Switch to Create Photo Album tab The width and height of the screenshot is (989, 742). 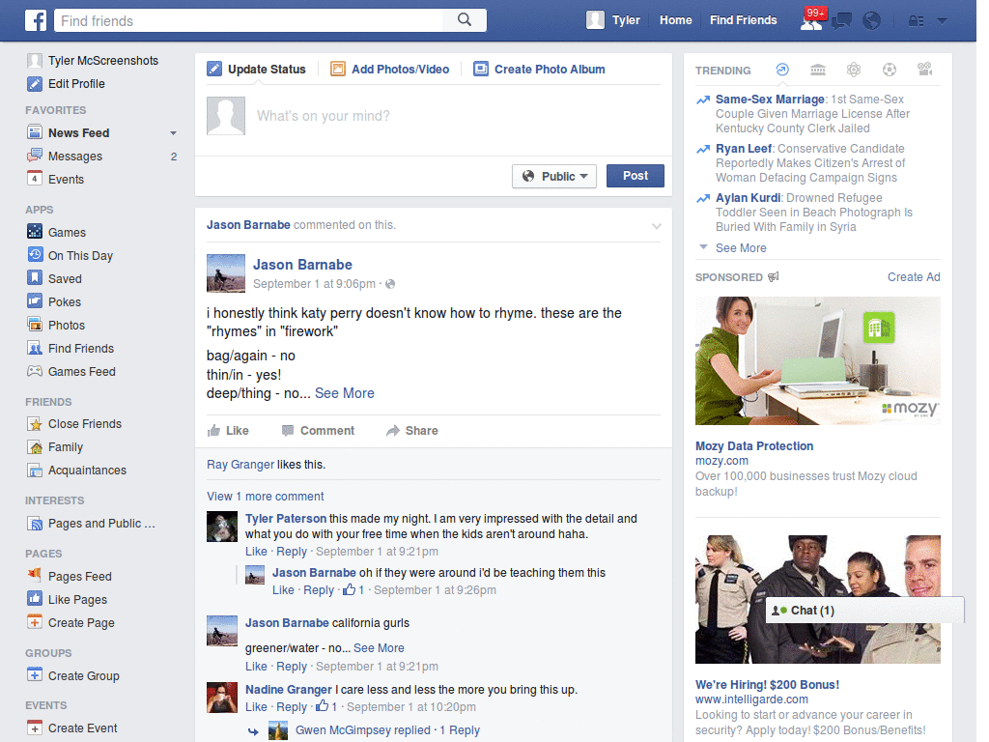pyautogui.click(x=539, y=69)
